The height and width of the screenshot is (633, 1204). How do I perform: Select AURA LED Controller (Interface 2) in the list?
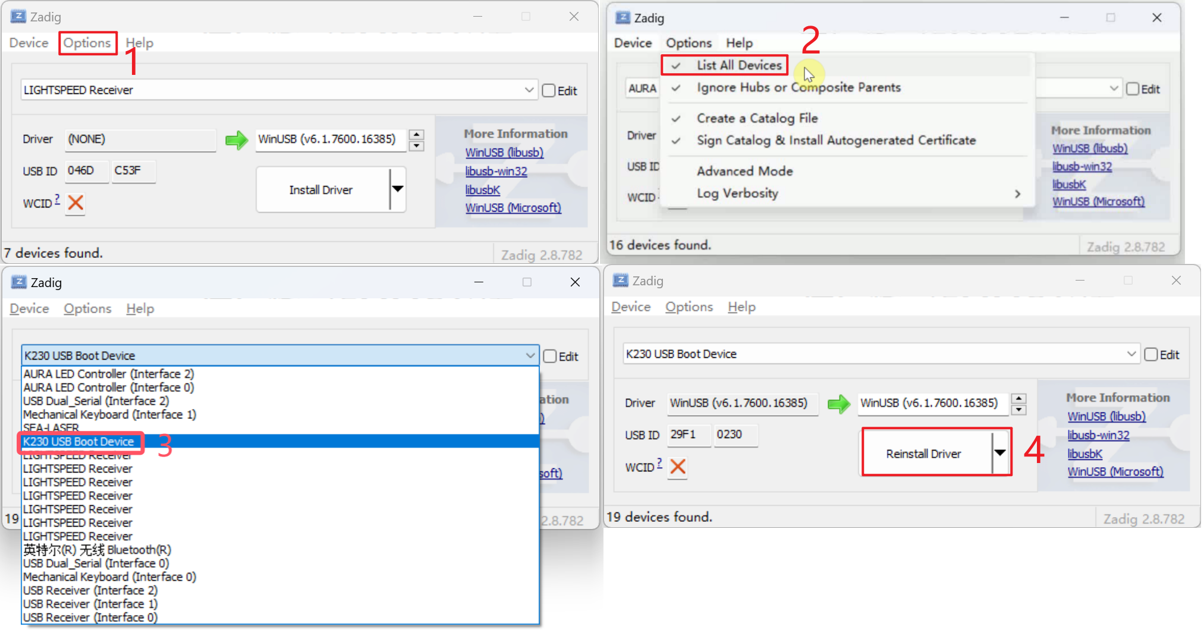[x=280, y=374]
